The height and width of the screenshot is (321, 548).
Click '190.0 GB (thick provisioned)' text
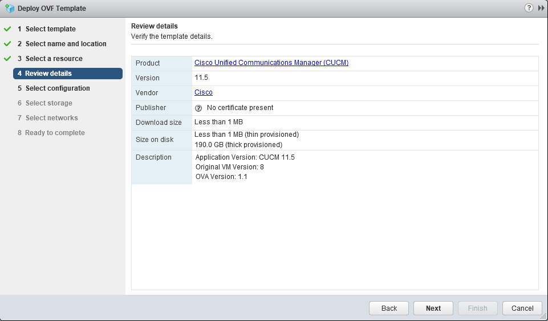pos(238,145)
